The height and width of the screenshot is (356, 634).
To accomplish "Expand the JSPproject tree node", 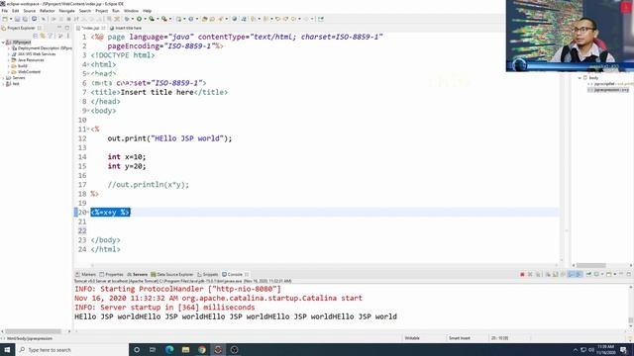I will [3, 42].
